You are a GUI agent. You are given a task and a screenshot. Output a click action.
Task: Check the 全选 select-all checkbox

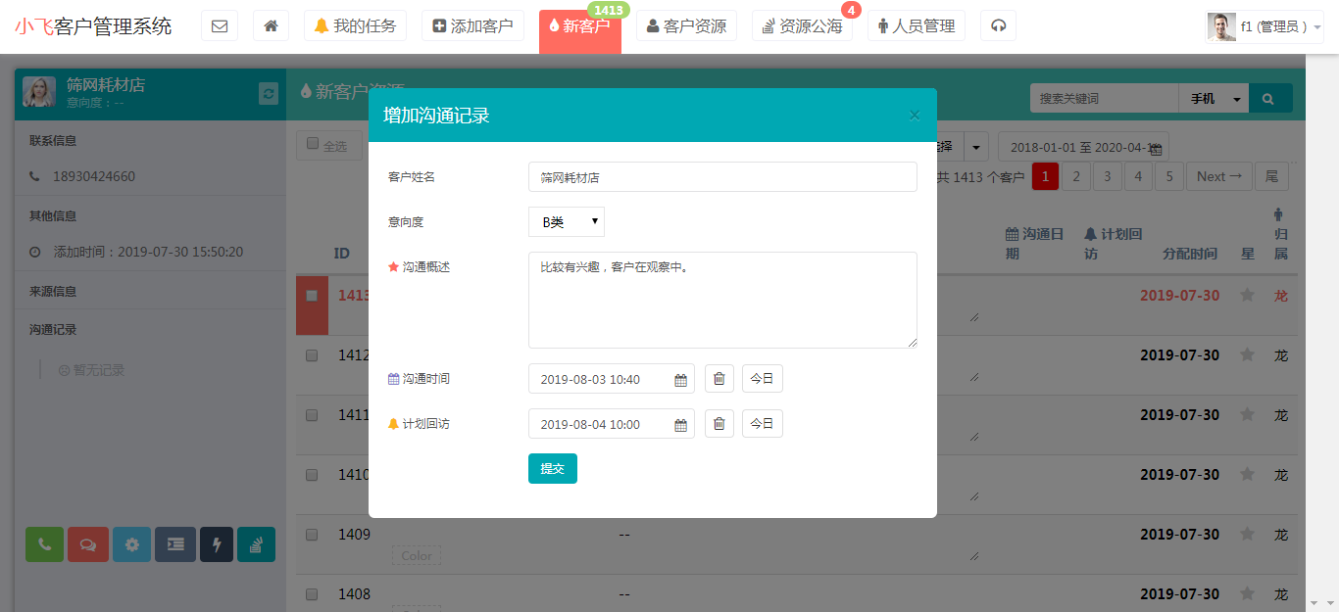pos(313,144)
